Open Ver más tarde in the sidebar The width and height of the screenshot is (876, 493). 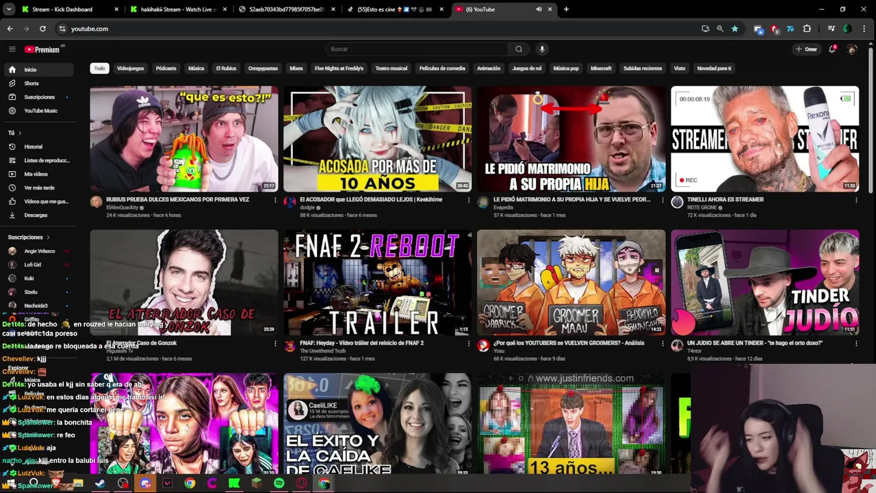[x=38, y=188]
